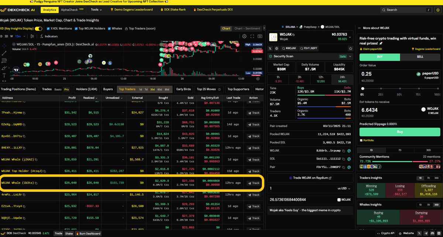
Task: Sort table by Unrealized column
Action: tap(114, 98)
